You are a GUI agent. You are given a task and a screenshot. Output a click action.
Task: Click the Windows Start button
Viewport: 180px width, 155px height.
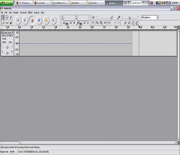point(7,3)
